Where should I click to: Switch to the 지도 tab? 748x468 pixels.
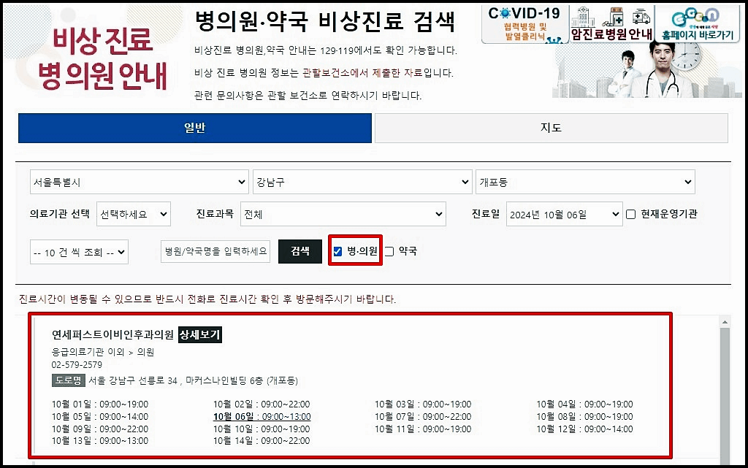[551, 128]
